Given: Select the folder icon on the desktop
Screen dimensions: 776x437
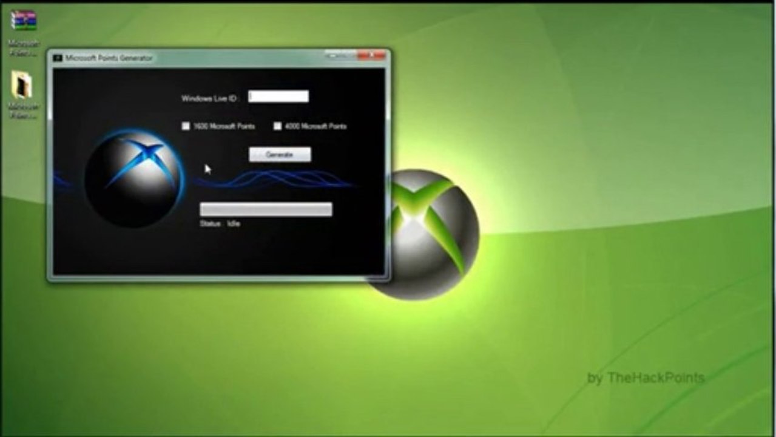Looking at the screenshot, I should (22, 86).
